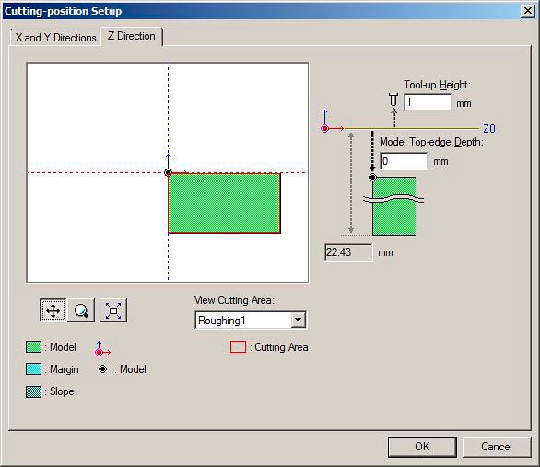
Task: Click the Margin legend text
Action: pos(65,369)
